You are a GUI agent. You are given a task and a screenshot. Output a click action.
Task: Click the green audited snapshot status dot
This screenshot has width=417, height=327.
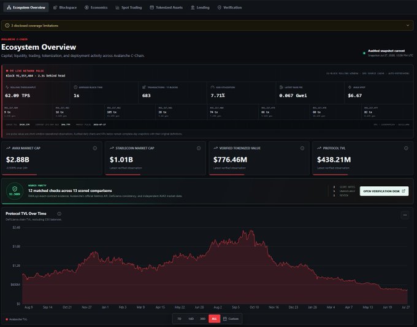pos(364,53)
